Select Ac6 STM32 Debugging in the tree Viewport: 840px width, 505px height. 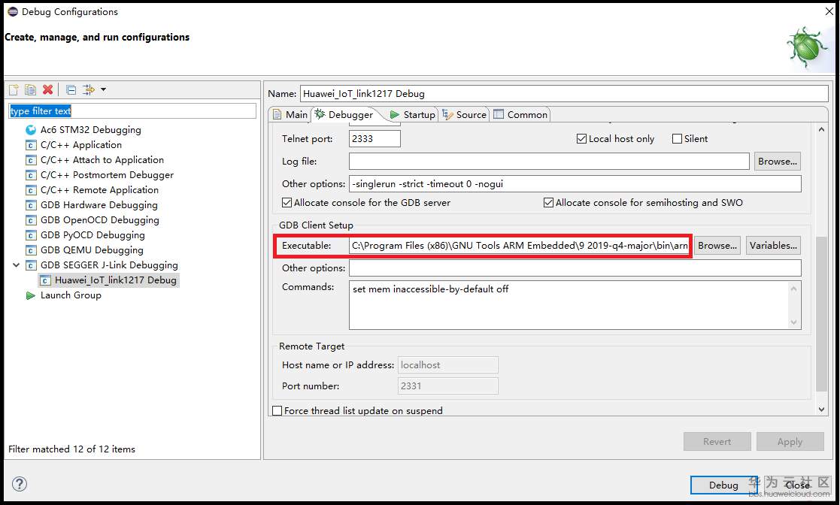[x=90, y=129]
